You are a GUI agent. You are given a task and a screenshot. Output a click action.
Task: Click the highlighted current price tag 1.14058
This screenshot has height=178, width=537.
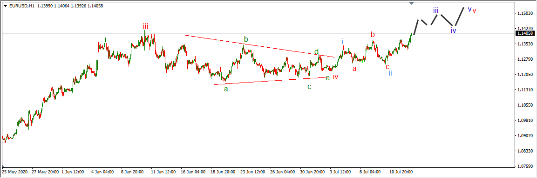click(524, 33)
